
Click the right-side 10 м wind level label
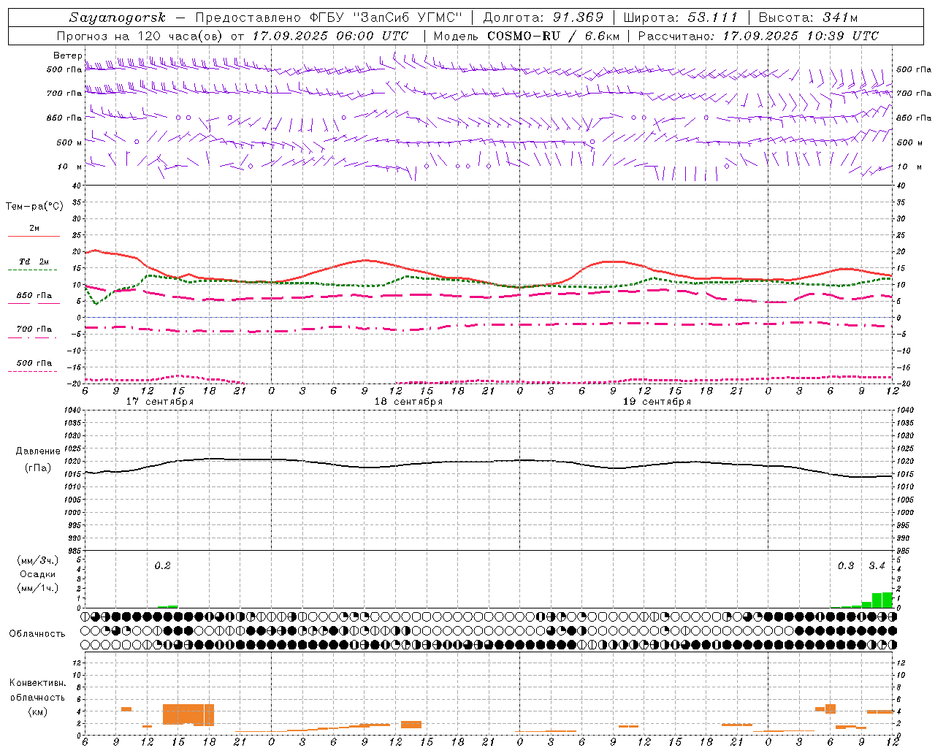point(909,167)
